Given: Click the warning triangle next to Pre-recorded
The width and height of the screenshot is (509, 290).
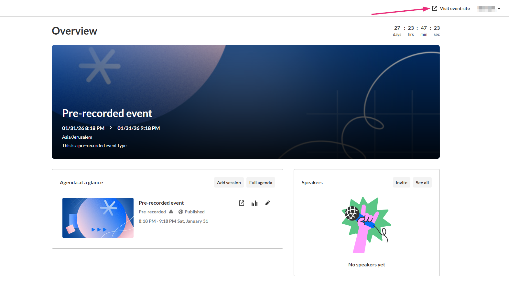Looking at the screenshot, I should 171,212.
